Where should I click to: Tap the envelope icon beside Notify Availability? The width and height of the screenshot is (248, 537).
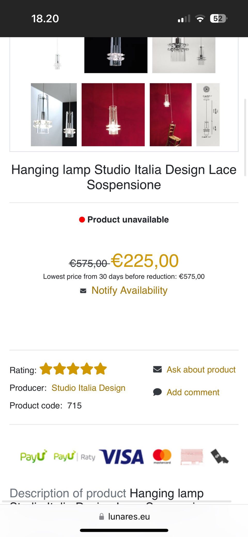[83, 291]
